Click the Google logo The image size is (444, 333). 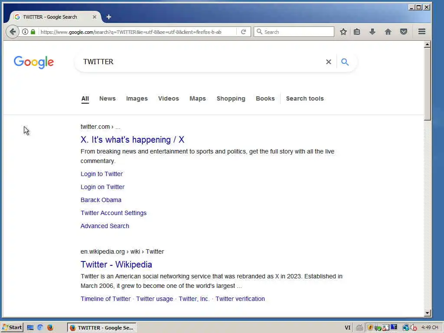click(x=34, y=62)
